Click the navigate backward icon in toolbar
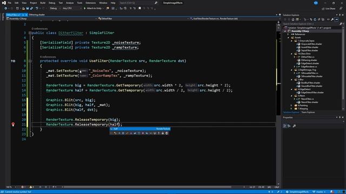This screenshot has height=194, width=346. tap(5, 9)
